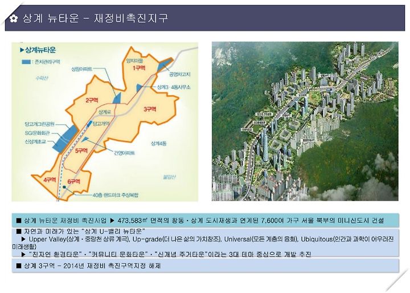The height and width of the screenshot is (293, 410).
Task: Click the 상계4동 area label
Action: click(x=159, y=143)
